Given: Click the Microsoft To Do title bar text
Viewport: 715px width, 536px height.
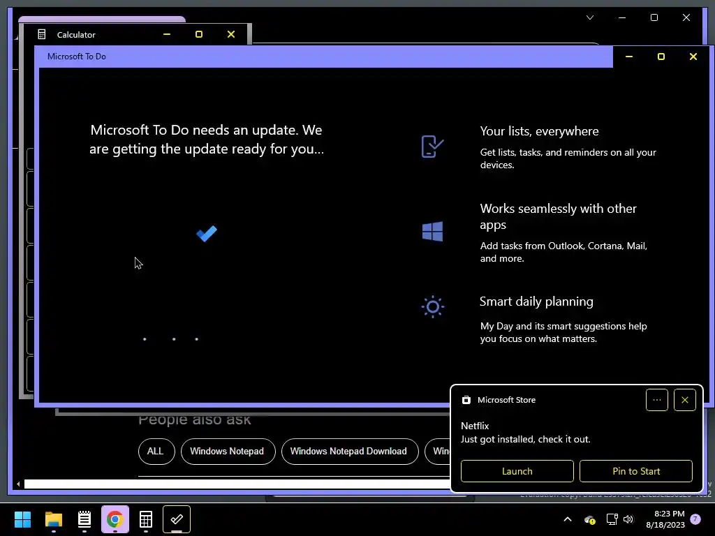Looking at the screenshot, I should point(77,57).
